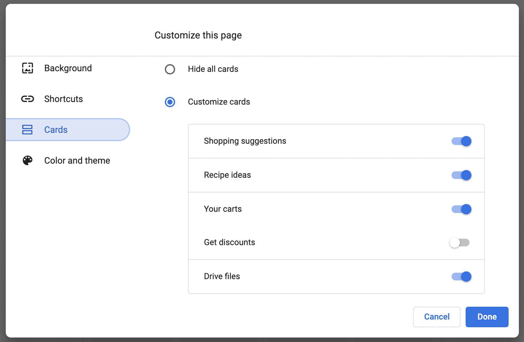Click the Customize this page heading
Viewport: 524px width, 342px height.
[198, 35]
